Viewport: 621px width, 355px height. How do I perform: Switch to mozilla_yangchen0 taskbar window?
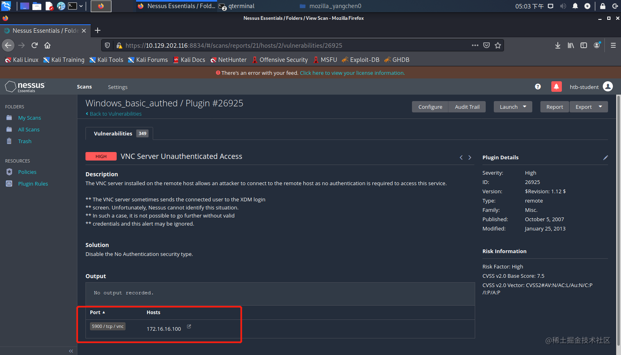pos(331,6)
